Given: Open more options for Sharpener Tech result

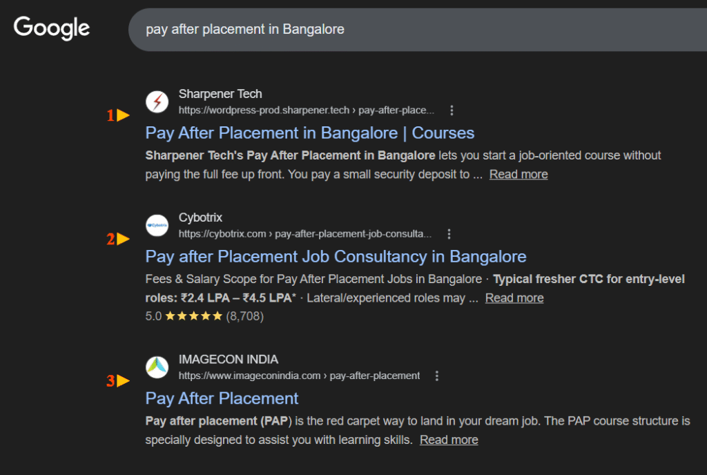Looking at the screenshot, I should click(452, 110).
